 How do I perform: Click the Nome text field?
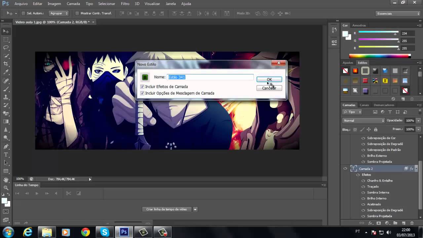(x=210, y=77)
